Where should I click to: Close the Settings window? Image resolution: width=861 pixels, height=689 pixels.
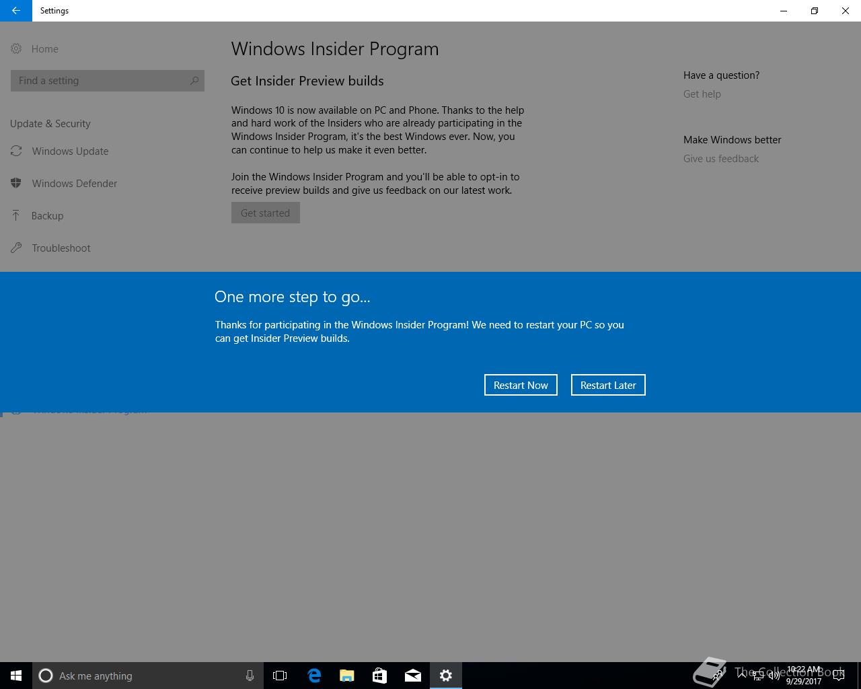(846, 11)
